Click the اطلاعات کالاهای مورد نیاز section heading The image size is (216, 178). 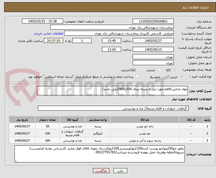192,99
